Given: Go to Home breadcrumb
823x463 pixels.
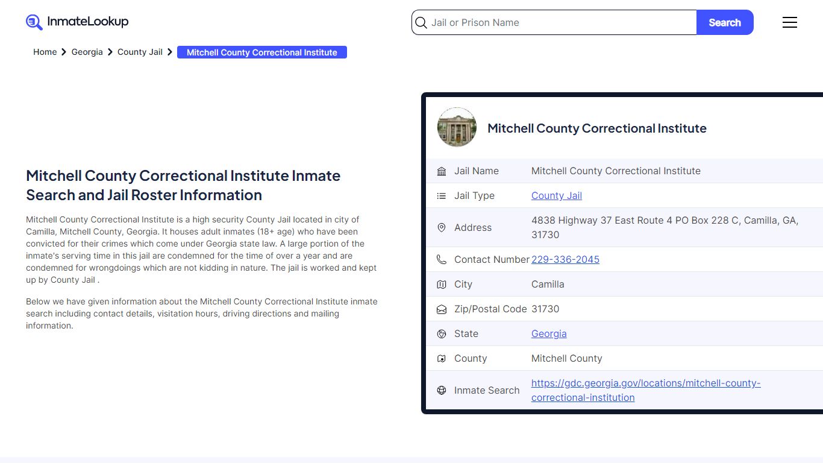Looking at the screenshot, I should (45, 52).
